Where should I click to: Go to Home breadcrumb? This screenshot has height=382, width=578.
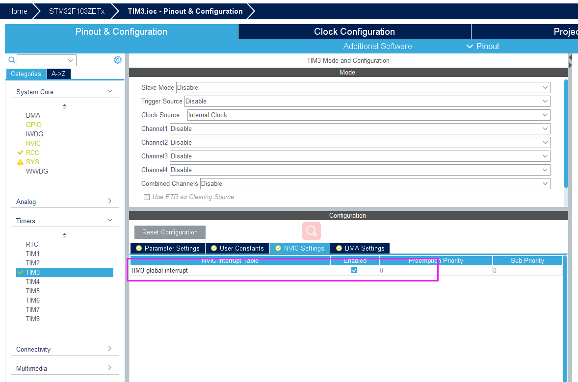point(18,11)
